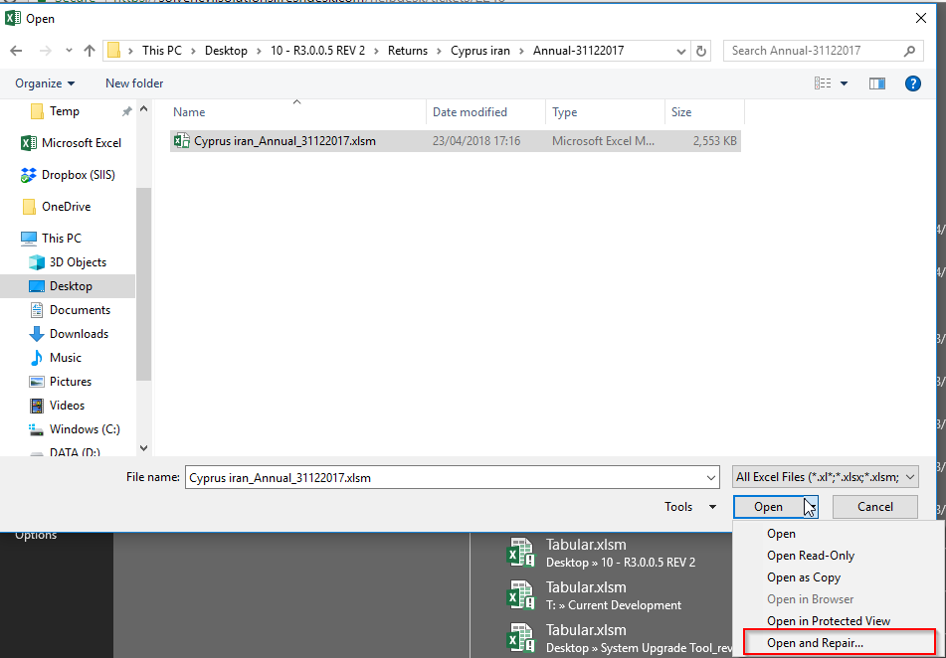Click the refresh icon in address bar
This screenshot has width=946, height=658.
[x=702, y=50]
